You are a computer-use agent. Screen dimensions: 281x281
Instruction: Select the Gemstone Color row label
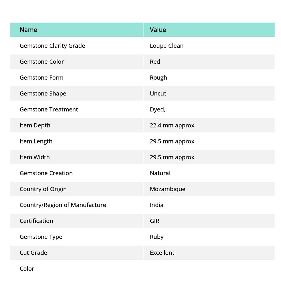pos(42,62)
